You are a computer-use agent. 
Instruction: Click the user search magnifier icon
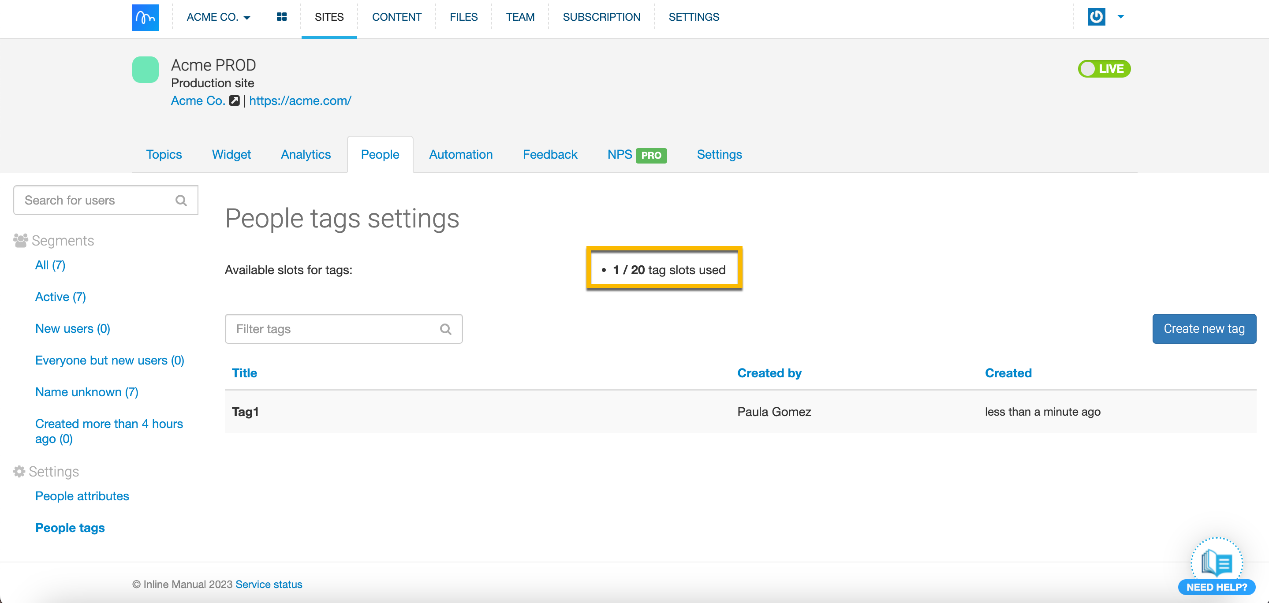(181, 201)
